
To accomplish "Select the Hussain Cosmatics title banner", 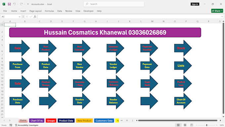I will tap(105, 32).
